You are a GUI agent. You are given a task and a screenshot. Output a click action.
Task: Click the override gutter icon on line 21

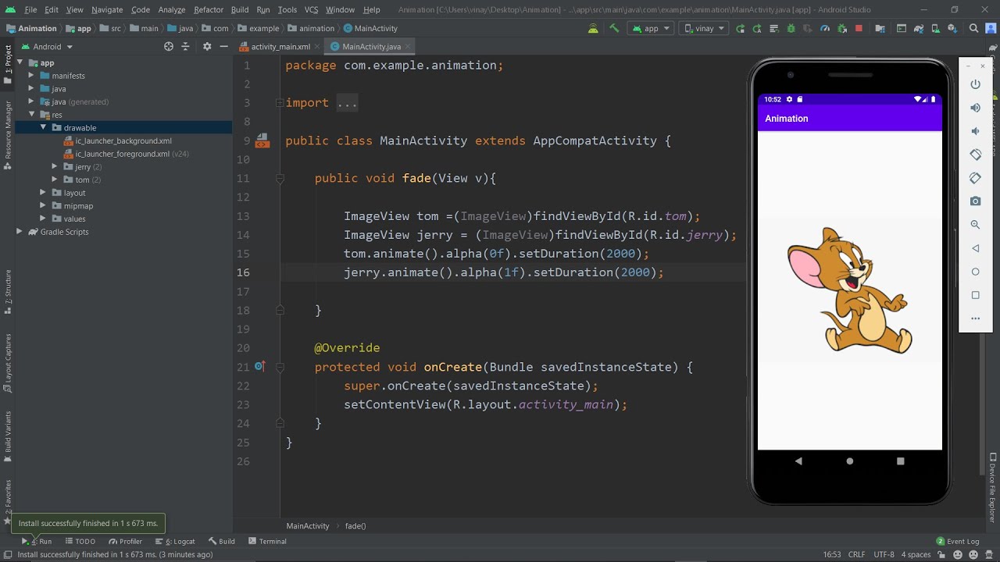tap(259, 366)
